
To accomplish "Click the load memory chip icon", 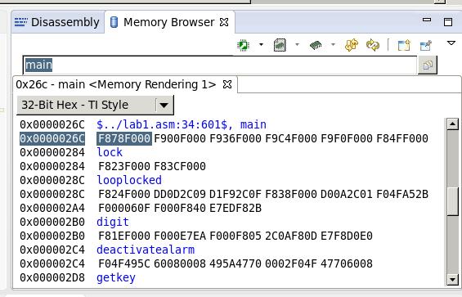I will coord(316,45).
